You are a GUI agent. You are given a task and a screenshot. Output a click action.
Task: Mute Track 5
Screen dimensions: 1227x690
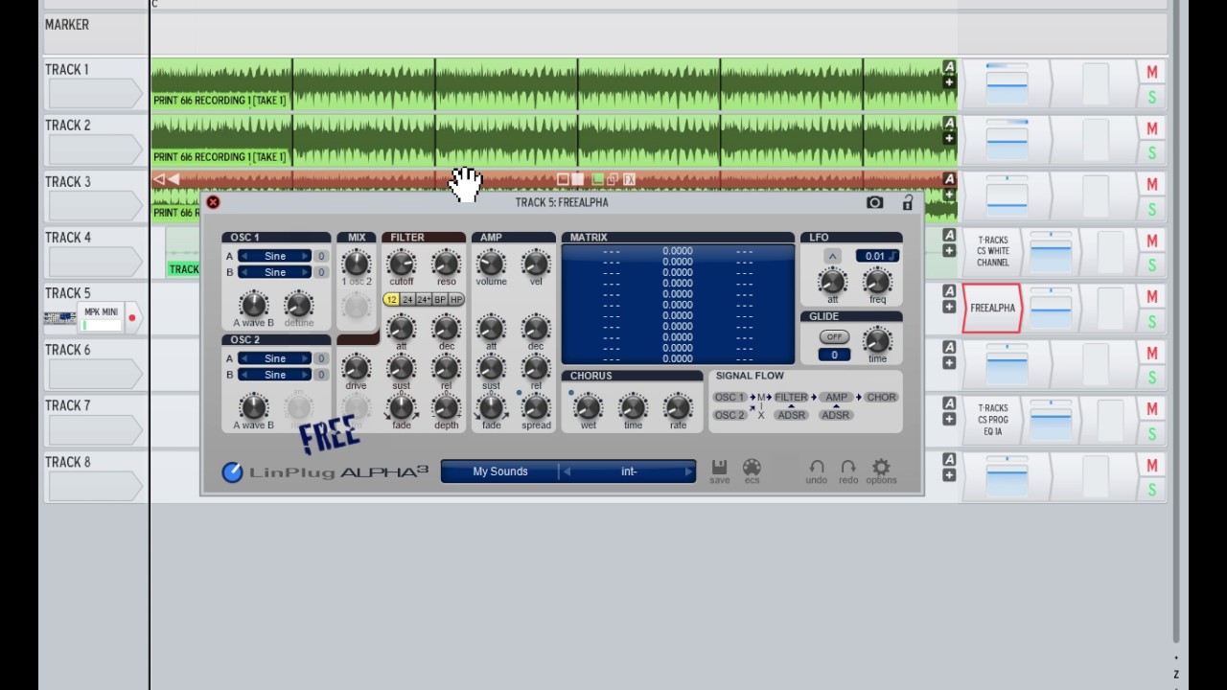(x=1152, y=296)
